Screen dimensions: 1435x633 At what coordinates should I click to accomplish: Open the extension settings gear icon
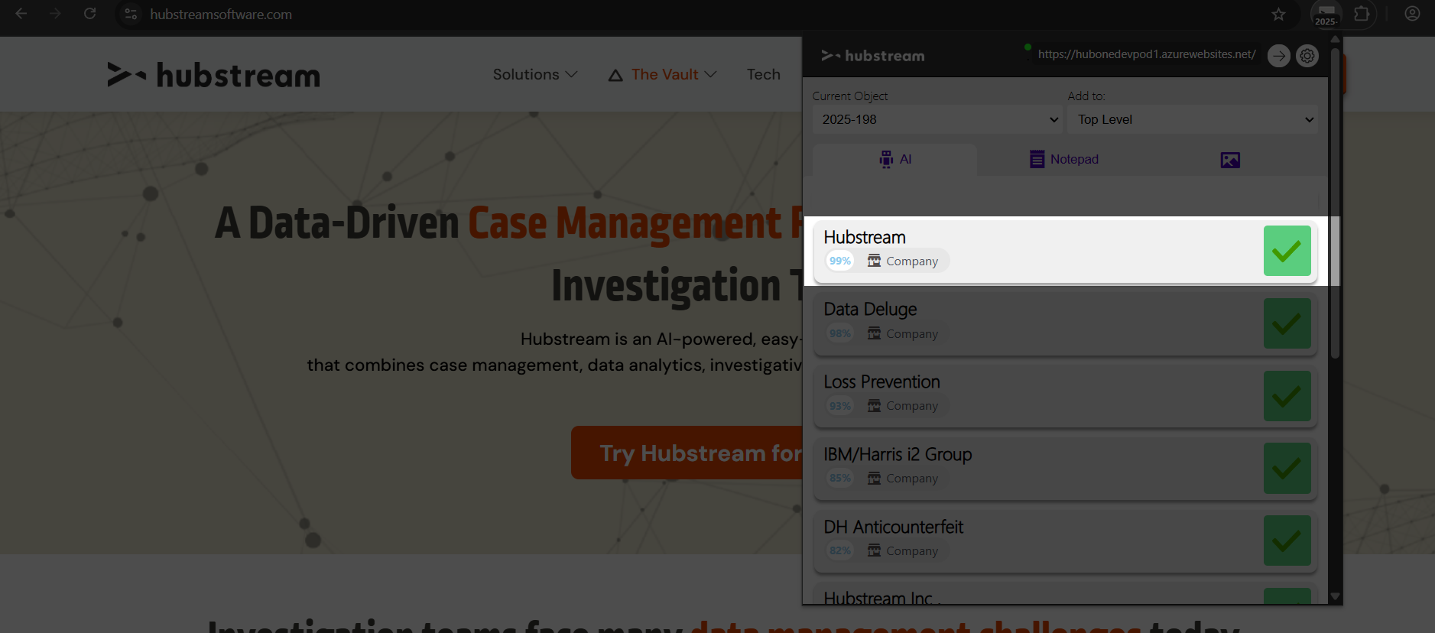1307,56
